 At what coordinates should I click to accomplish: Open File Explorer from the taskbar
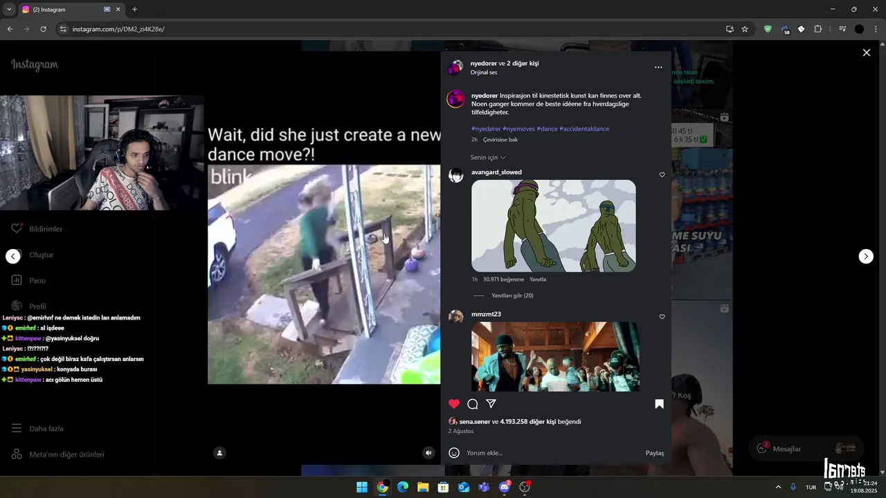click(x=423, y=488)
